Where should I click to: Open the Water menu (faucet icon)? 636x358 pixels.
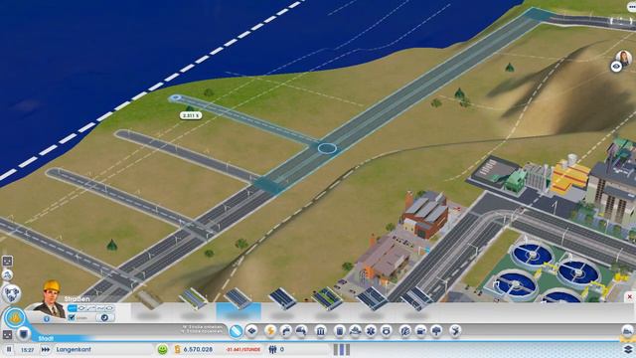tap(286, 331)
